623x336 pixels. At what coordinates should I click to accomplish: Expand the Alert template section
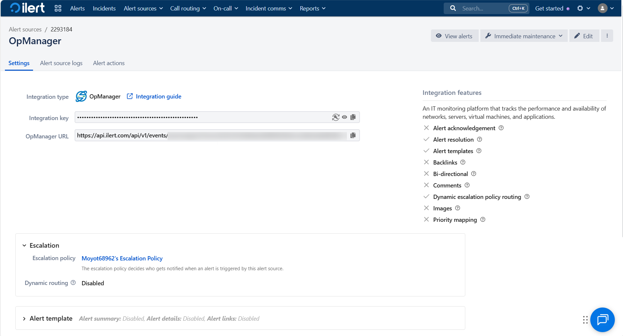24,319
